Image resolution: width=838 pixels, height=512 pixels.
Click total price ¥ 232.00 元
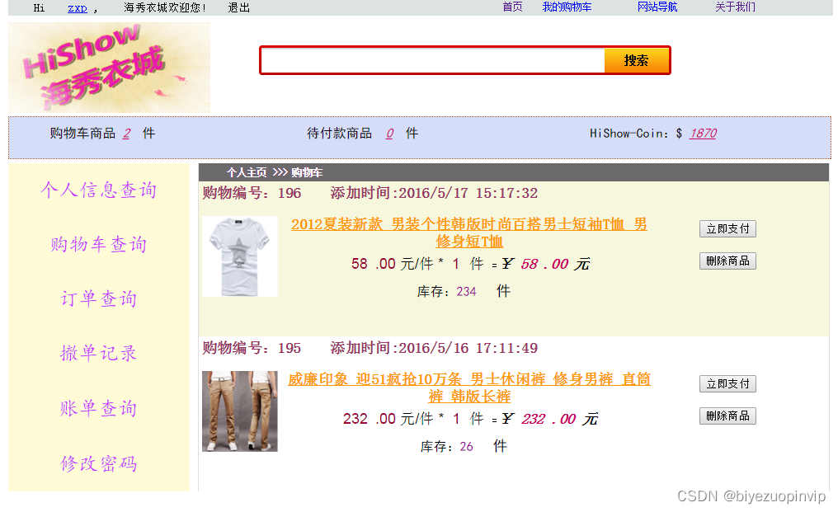(x=549, y=419)
